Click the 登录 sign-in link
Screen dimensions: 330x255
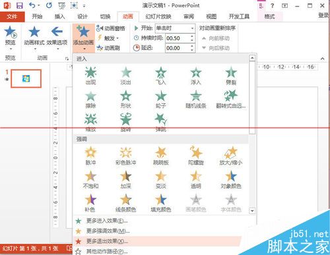(324, 15)
